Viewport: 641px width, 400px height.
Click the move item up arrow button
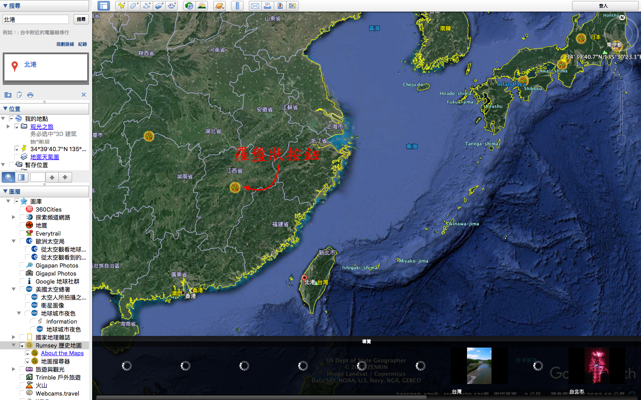coord(52,177)
